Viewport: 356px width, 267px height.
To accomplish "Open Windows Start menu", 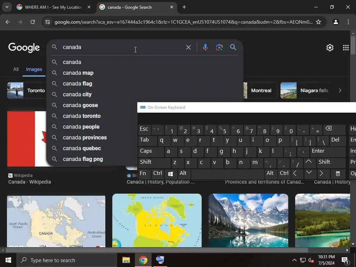I will point(8,260).
